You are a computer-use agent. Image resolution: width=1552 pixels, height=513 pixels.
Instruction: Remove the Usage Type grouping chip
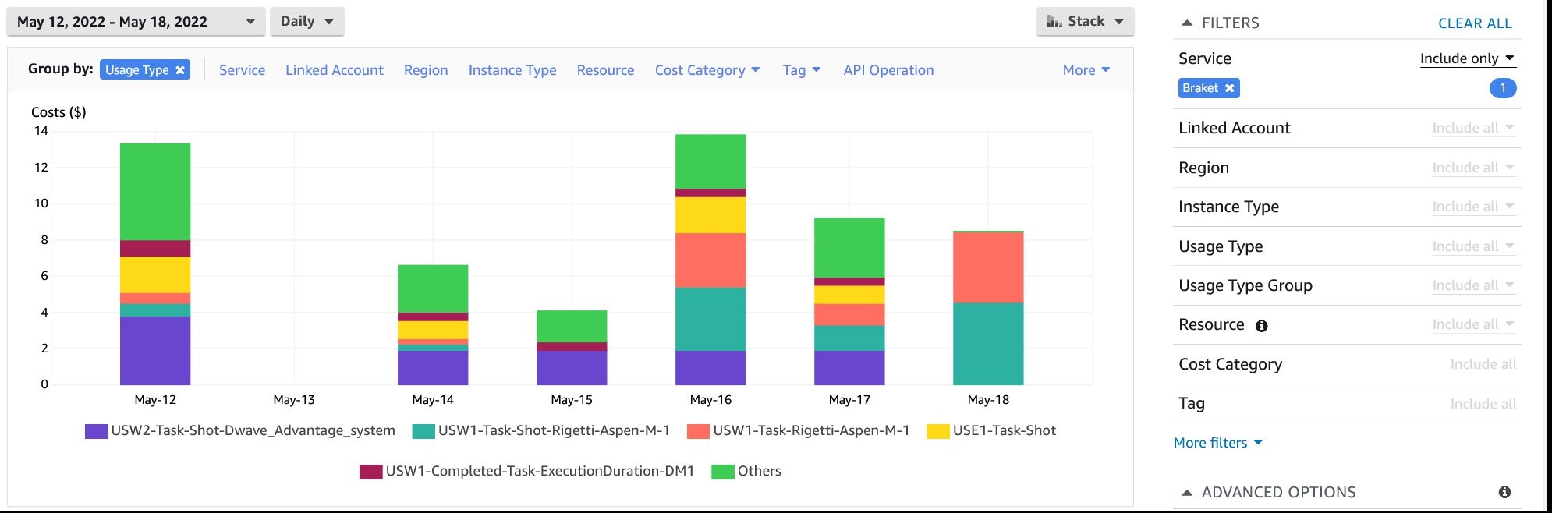(x=180, y=70)
